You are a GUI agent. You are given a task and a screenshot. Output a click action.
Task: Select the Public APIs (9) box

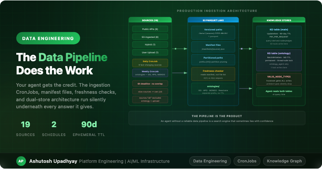150,29
